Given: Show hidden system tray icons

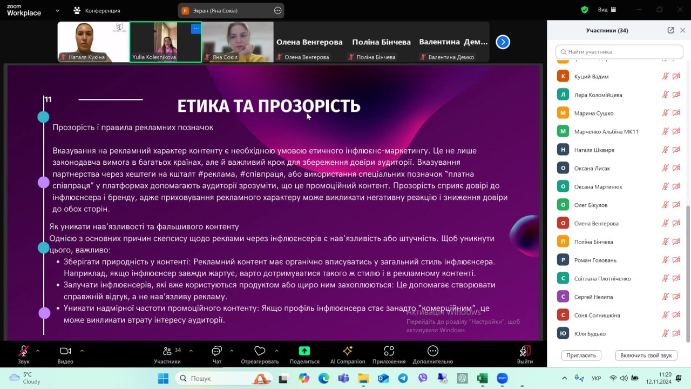Looking at the screenshot, I should pyautogui.click(x=565, y=378).
